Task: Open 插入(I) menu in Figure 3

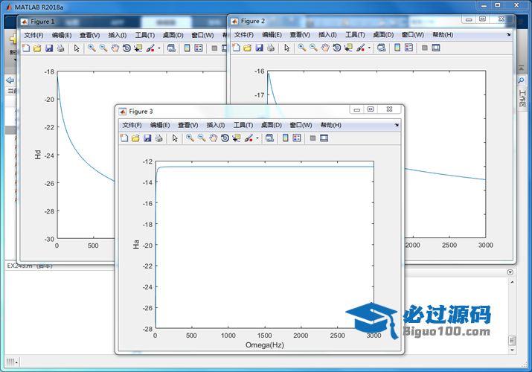Action: pyautogui.click(x=216, y=125)
